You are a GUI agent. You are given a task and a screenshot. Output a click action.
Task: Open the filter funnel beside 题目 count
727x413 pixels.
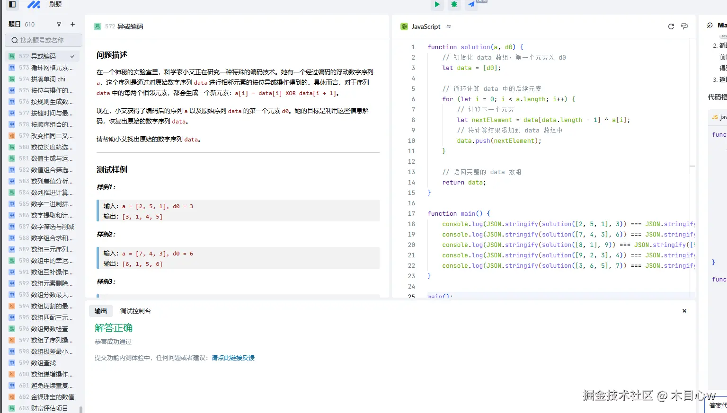click(x=59, y=24)
